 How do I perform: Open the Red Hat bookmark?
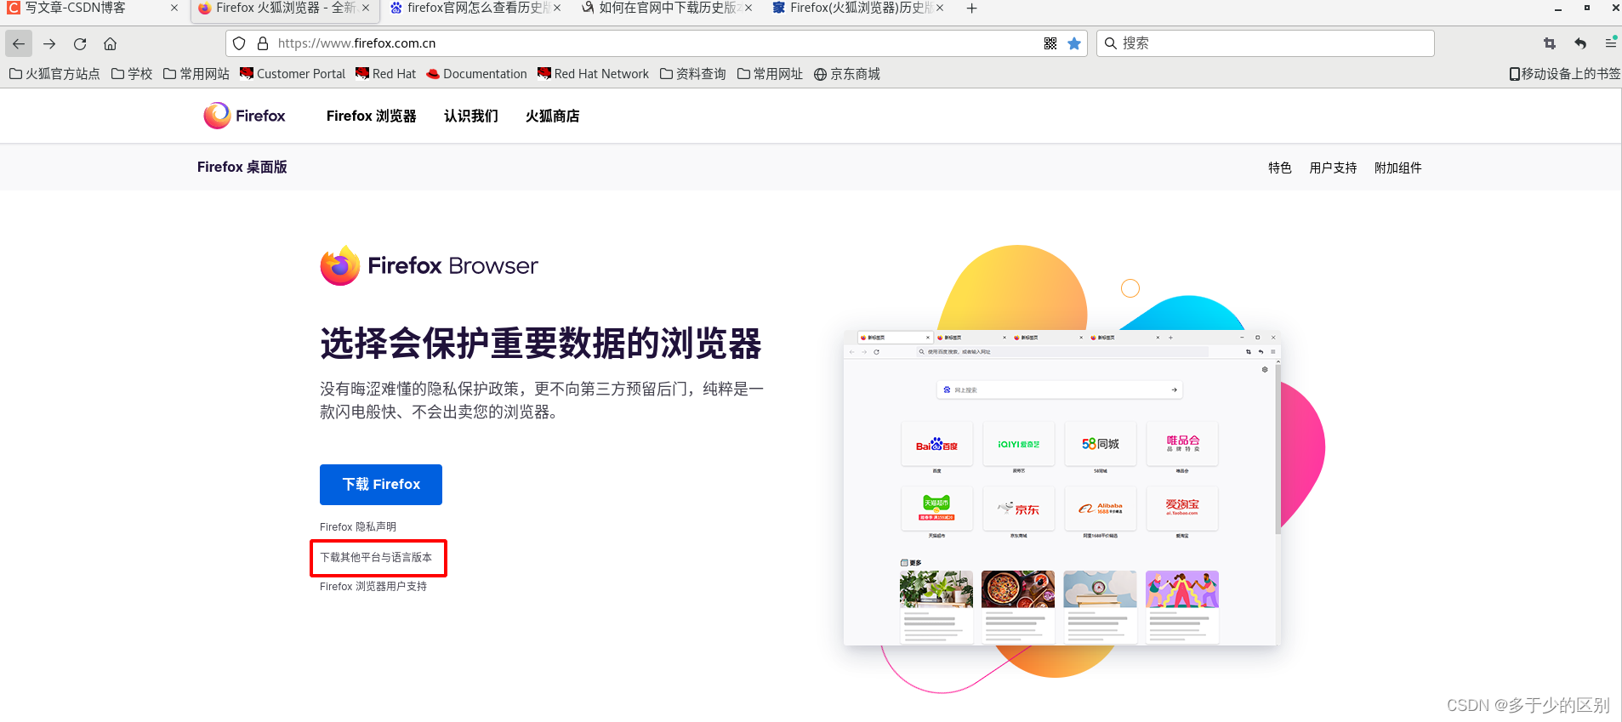tap(386, 74)
